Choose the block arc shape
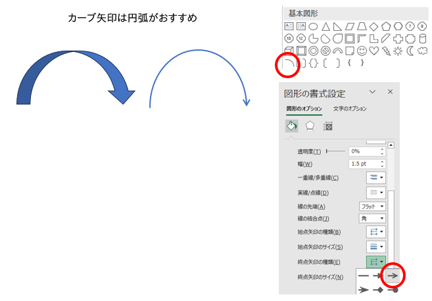The image size is (432, 301). click(x=337, y=51)
